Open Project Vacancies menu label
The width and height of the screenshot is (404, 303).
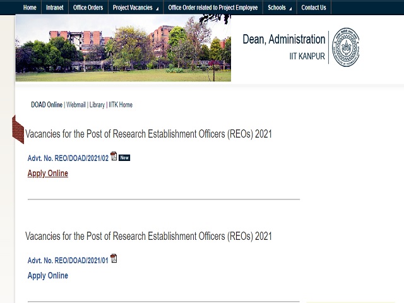(133, 8)
